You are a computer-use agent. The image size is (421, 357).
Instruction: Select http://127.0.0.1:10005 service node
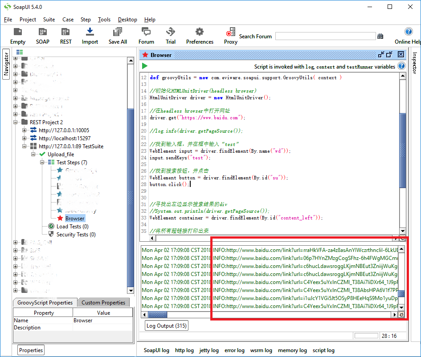pos(64,130)
